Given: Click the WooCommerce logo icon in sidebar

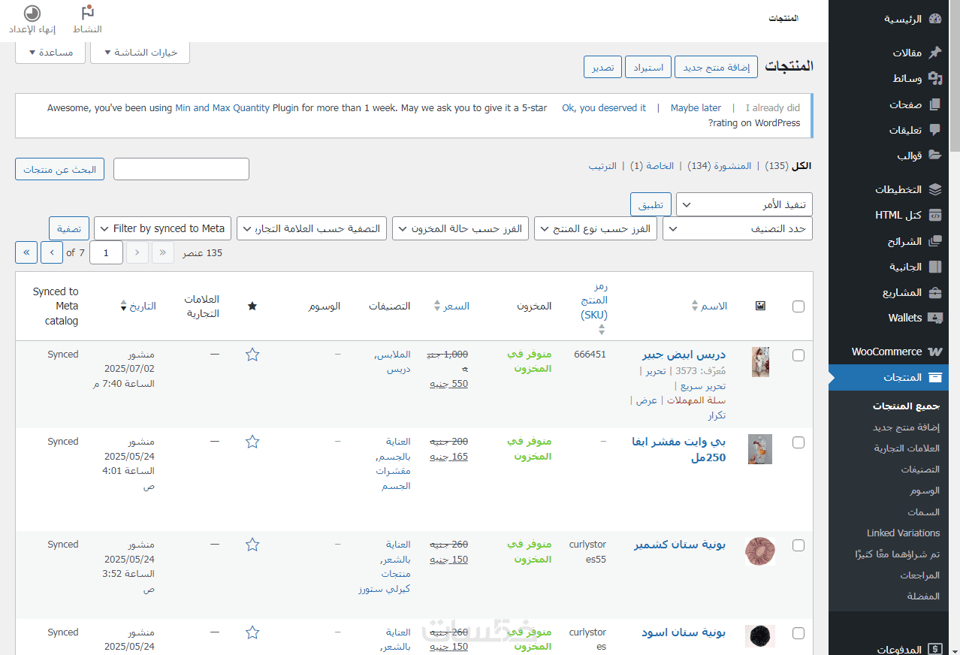Looking at the screenshot, I should coord(934,352).
